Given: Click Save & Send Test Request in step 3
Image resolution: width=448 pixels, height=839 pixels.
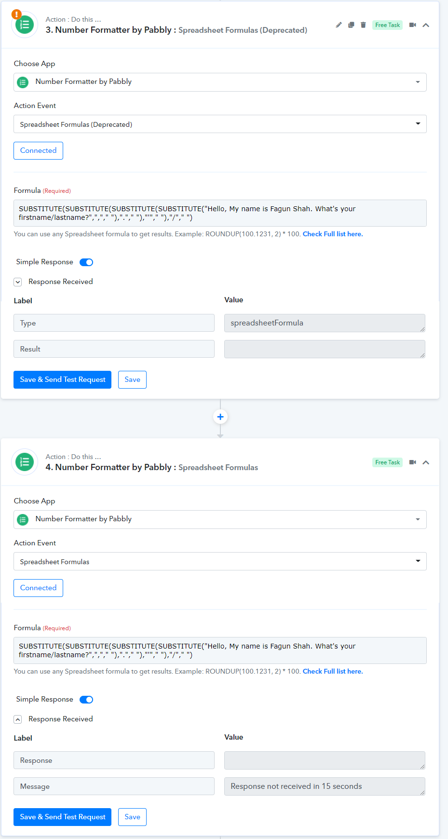Looking at the screenshot, I should tap(62, 379).
